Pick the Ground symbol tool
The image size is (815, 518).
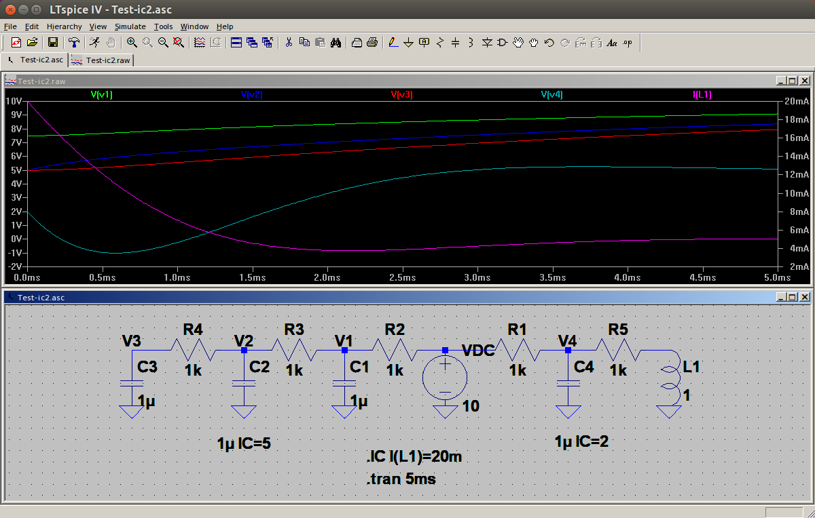click(408, 43)
